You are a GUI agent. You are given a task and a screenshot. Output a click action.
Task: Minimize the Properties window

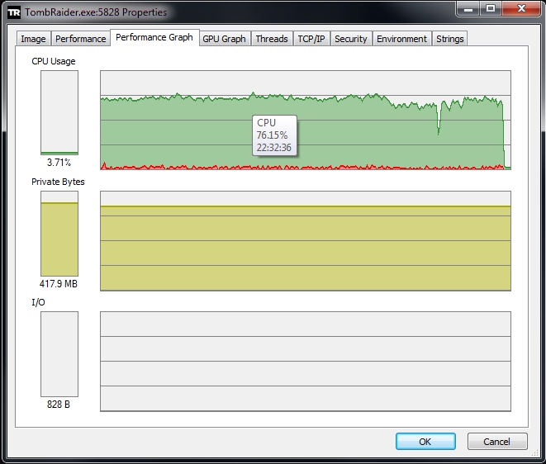point(468,8)
